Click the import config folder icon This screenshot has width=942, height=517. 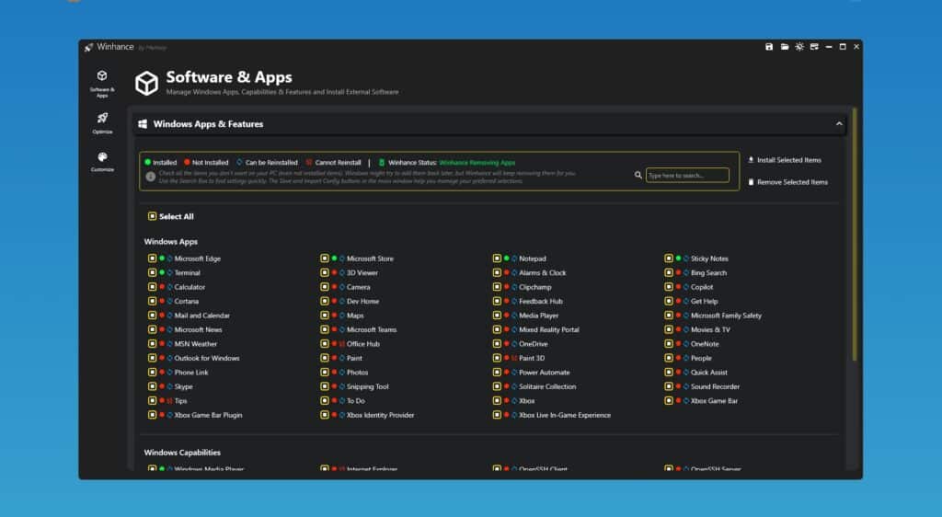785,47
